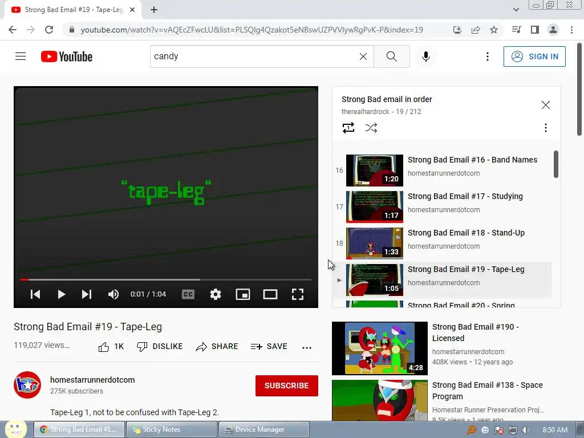
Task: Skip to the next video in player
Action: point(87,294)
